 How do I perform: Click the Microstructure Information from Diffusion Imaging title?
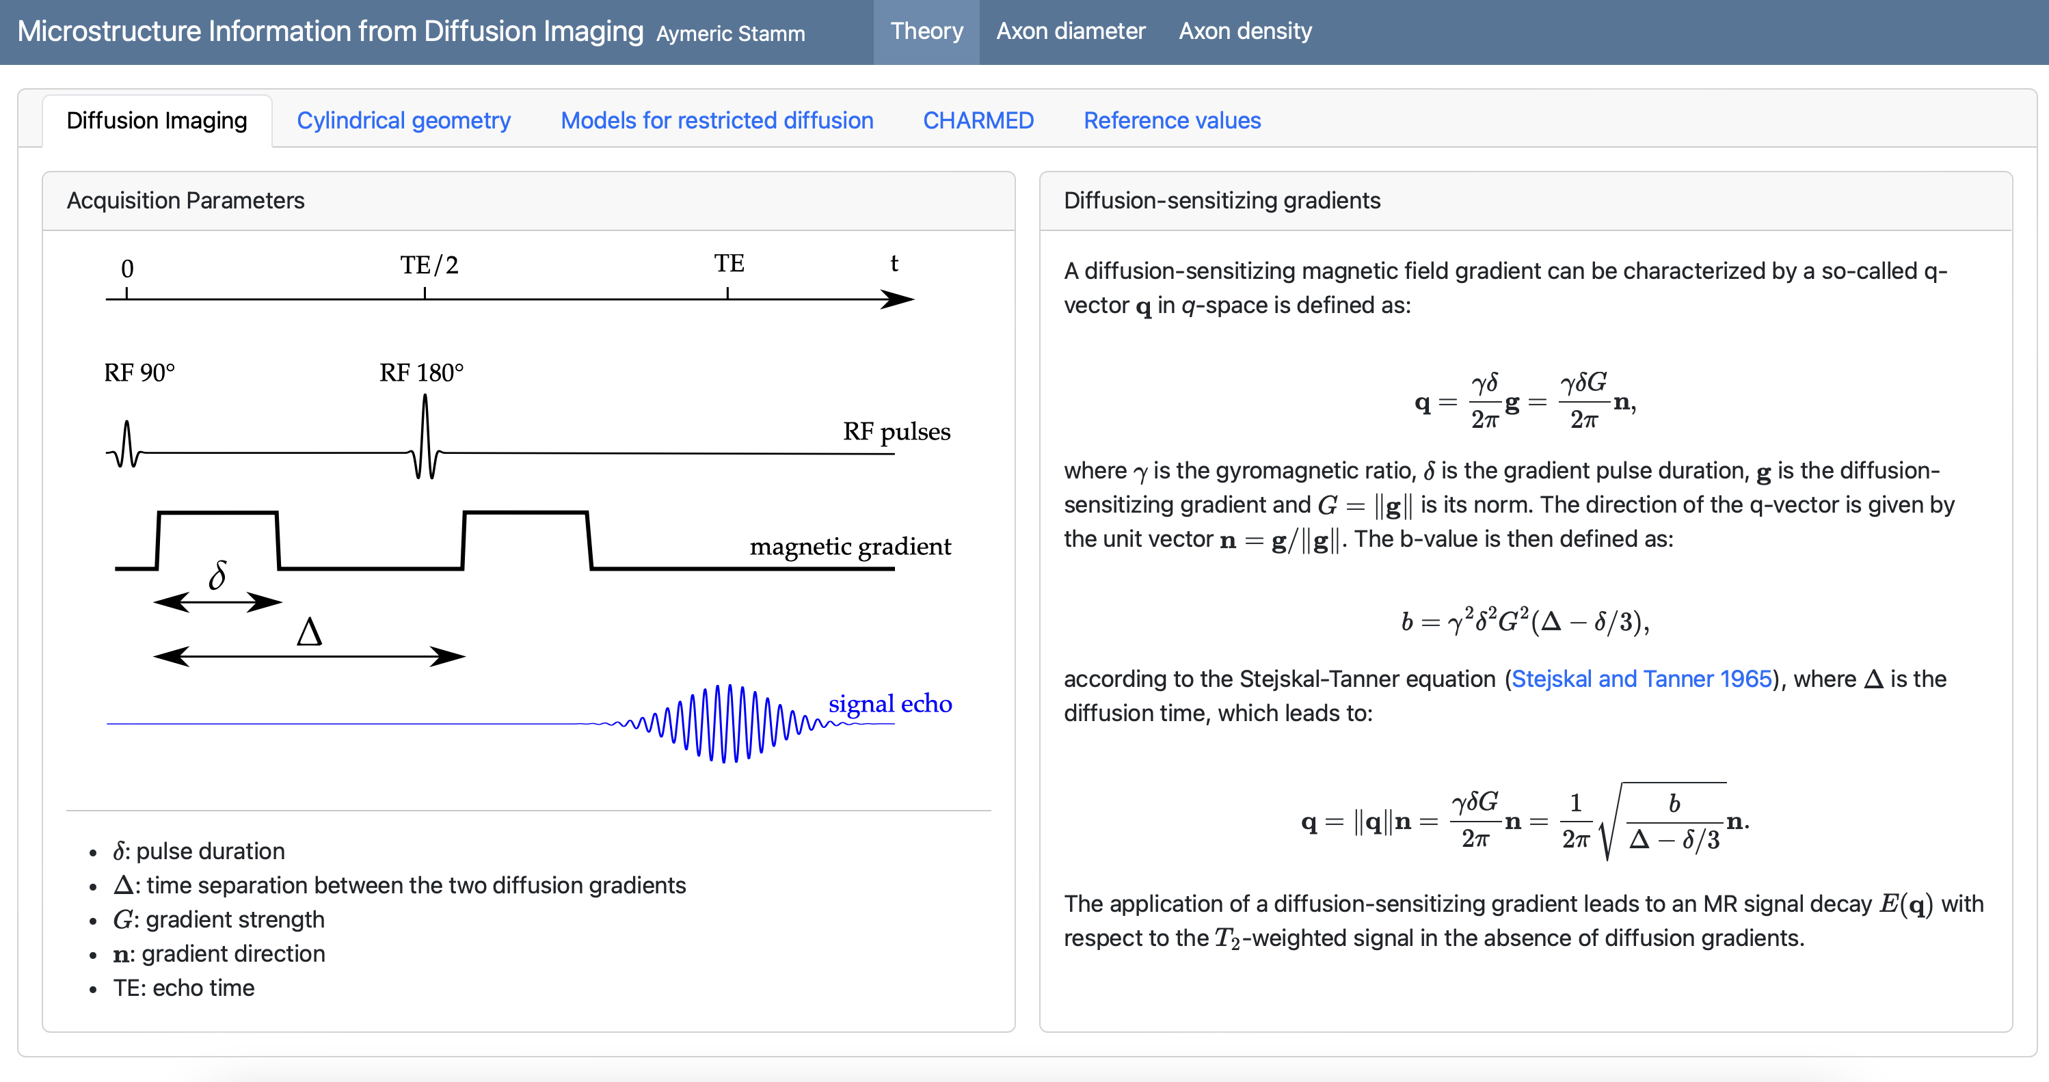[330, 32]
